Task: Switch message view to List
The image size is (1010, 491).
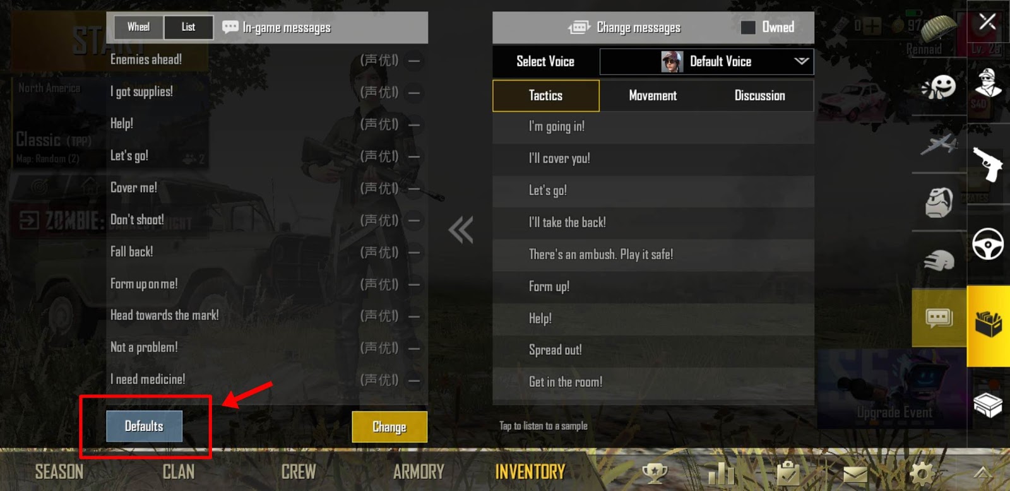Action: pyautogui.click(x=188, y=27)
